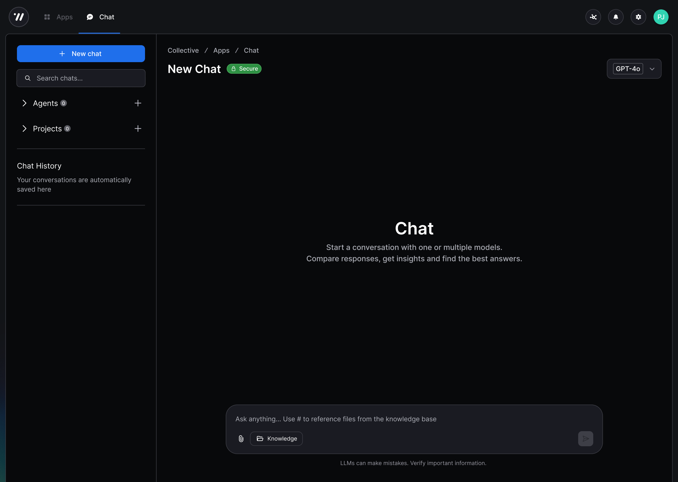Attach a file with the paperclip icon
678x482 pixels.
pyautogui.click(x=241, y=439)
